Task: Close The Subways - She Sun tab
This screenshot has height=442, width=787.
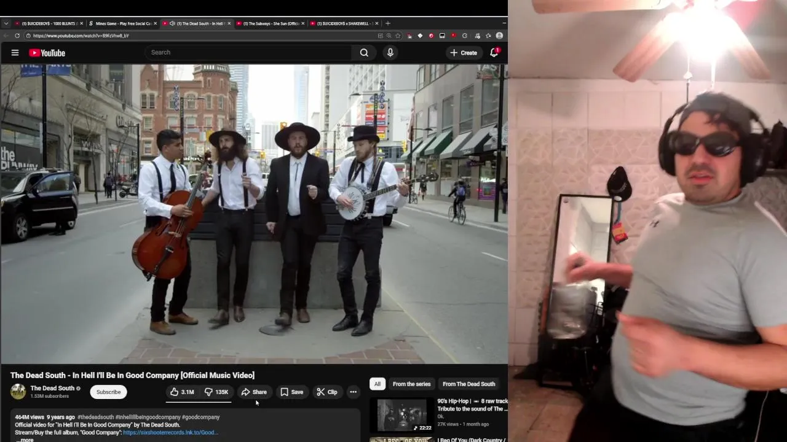Action: [303, 23]
